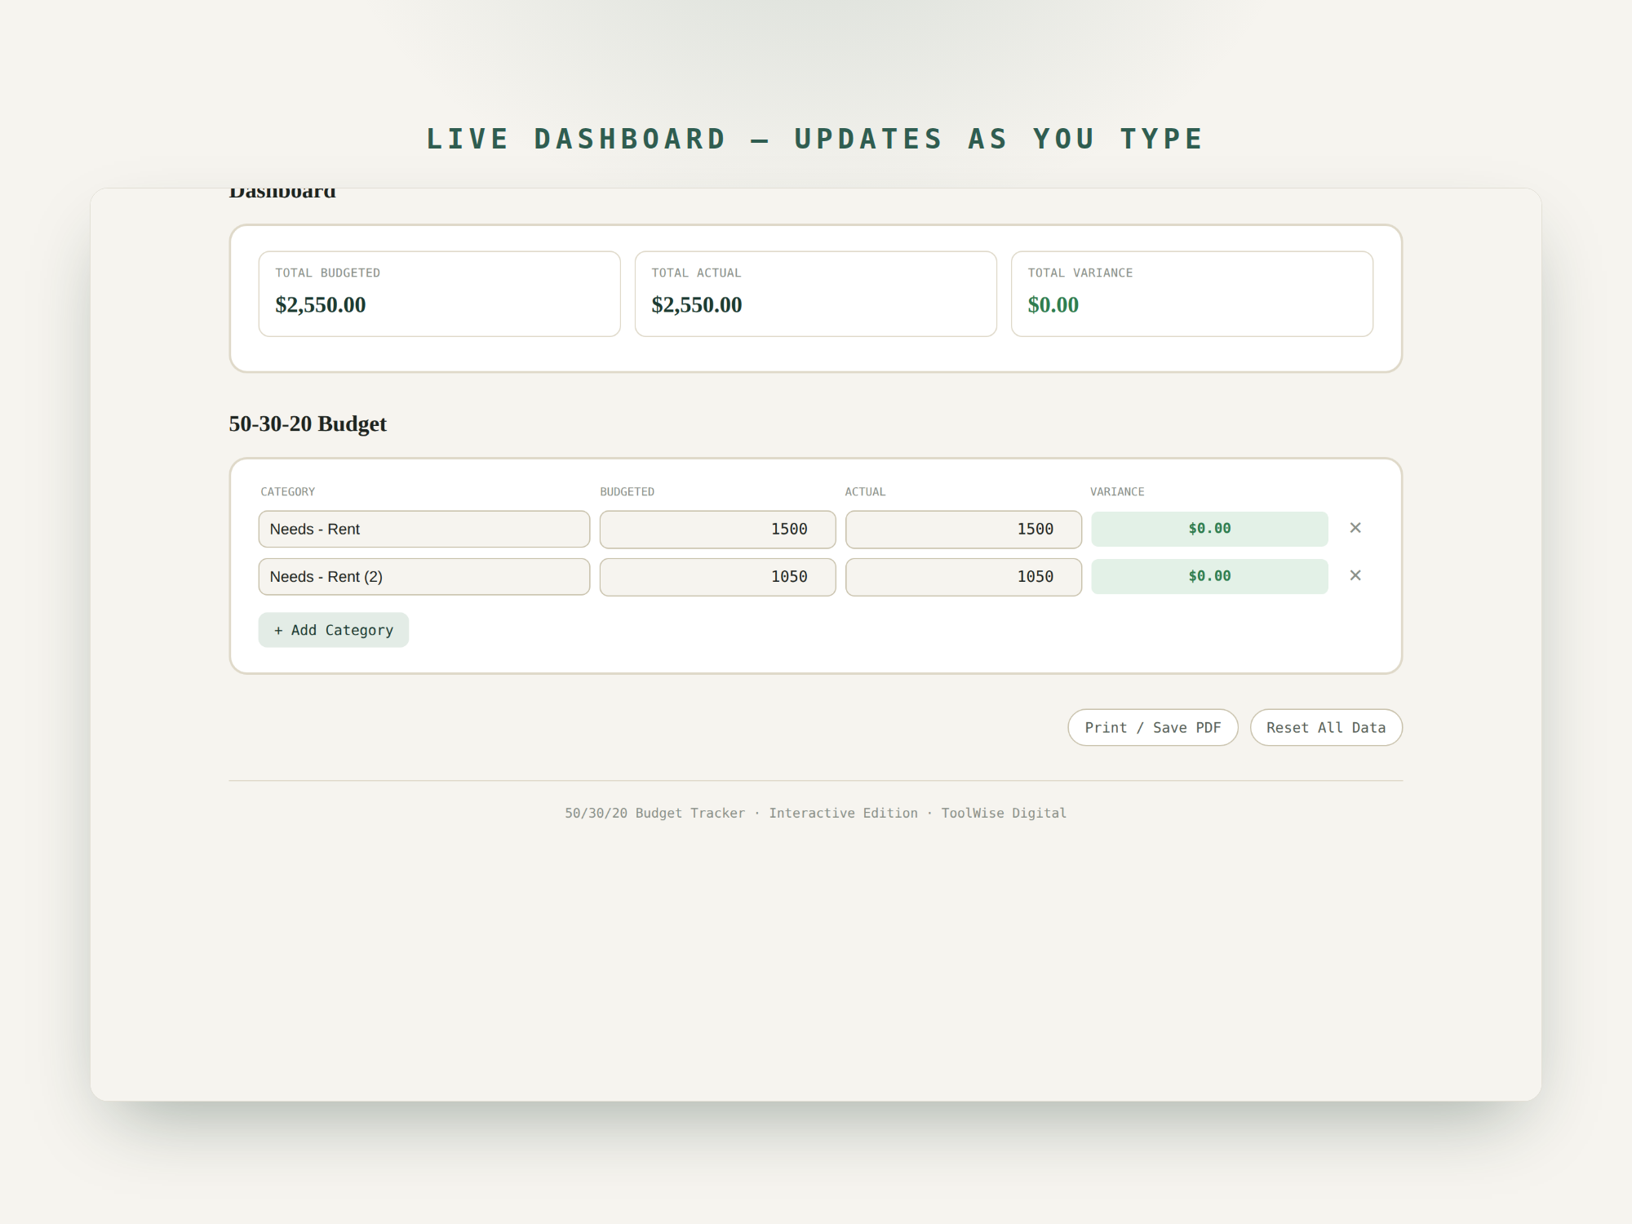Screen dimensions: 1632x1224
Task: Click the TOTAL BUDGETED label
Action: tap(328, 273)
